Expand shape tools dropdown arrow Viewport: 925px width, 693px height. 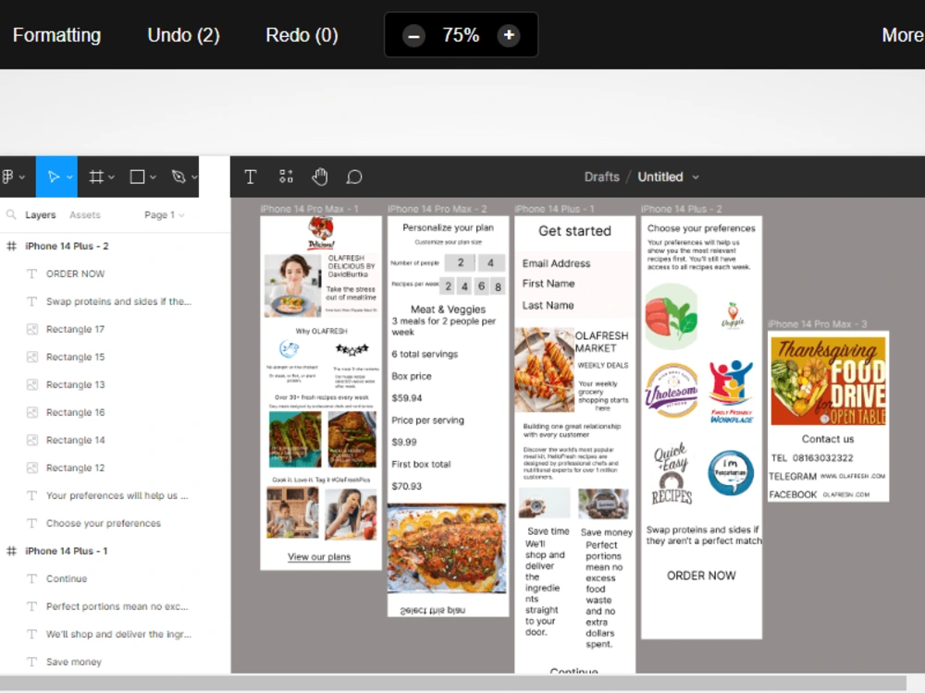coord(153,176)
